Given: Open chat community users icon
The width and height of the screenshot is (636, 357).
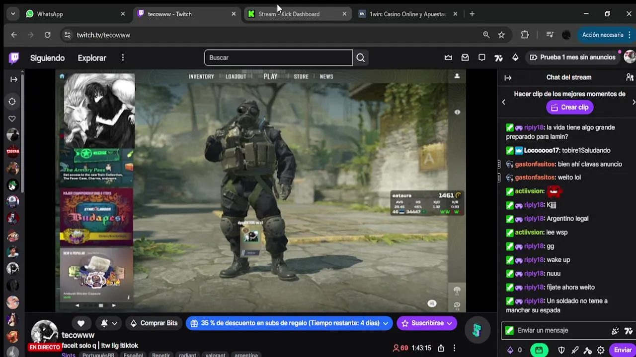Looking at the screenshot, I should 630,77.
